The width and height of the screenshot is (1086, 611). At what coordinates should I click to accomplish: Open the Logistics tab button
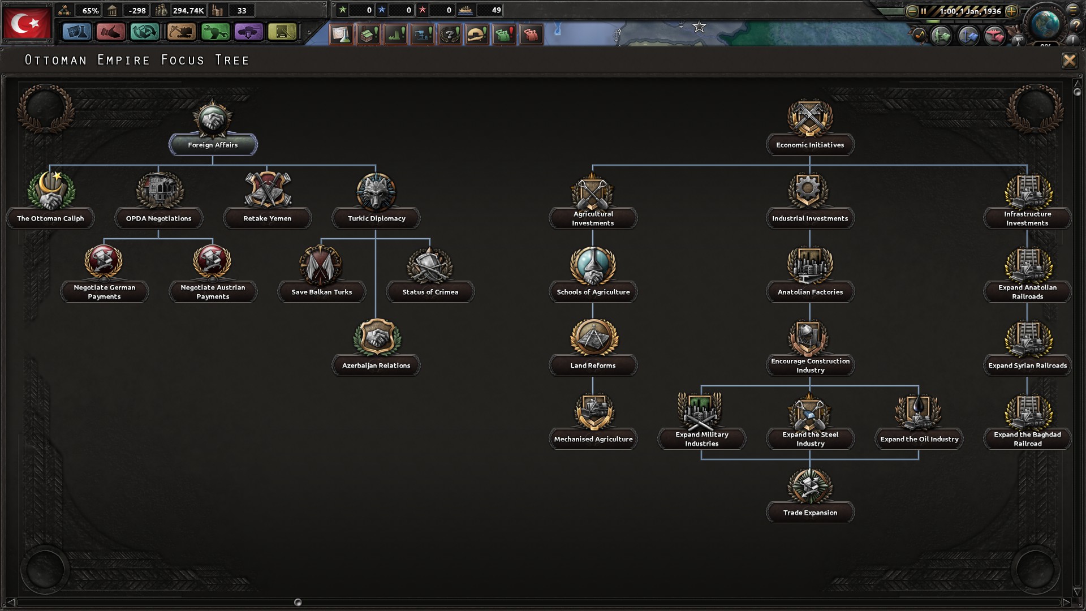[x=282, y=32]
